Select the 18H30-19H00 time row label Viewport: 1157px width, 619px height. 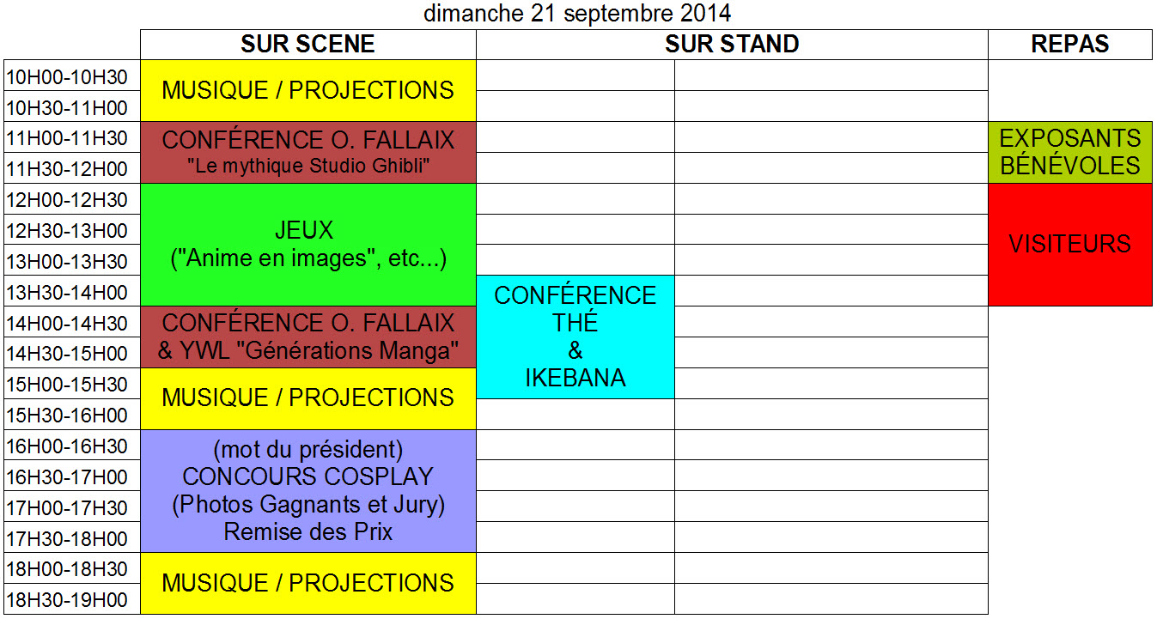click(67, 599)
